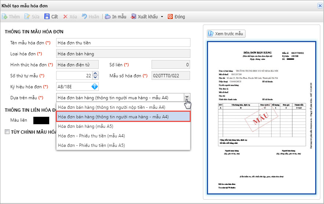
Task: Click the Thêm toolbar button
Action: pyautogui.click(x=11, y=17)
